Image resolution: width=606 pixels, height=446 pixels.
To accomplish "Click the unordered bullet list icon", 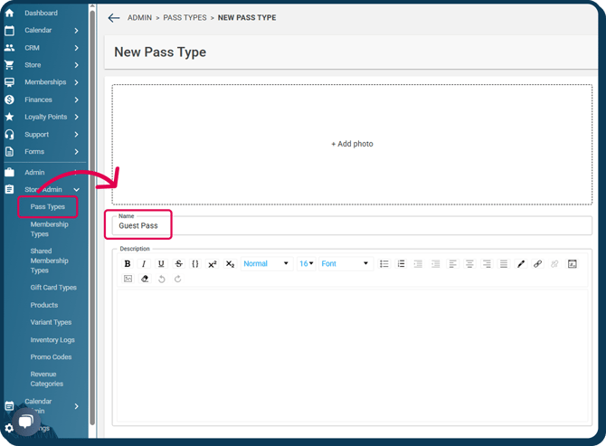I will (x=384, y=264).
